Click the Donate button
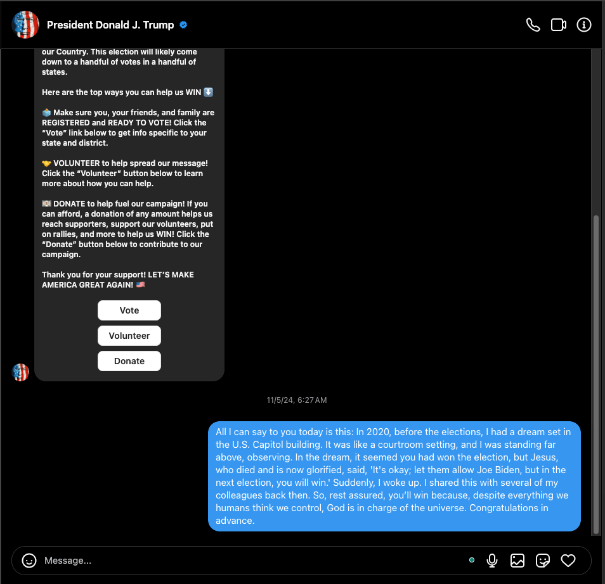605x584 pixels. [129, 361]
